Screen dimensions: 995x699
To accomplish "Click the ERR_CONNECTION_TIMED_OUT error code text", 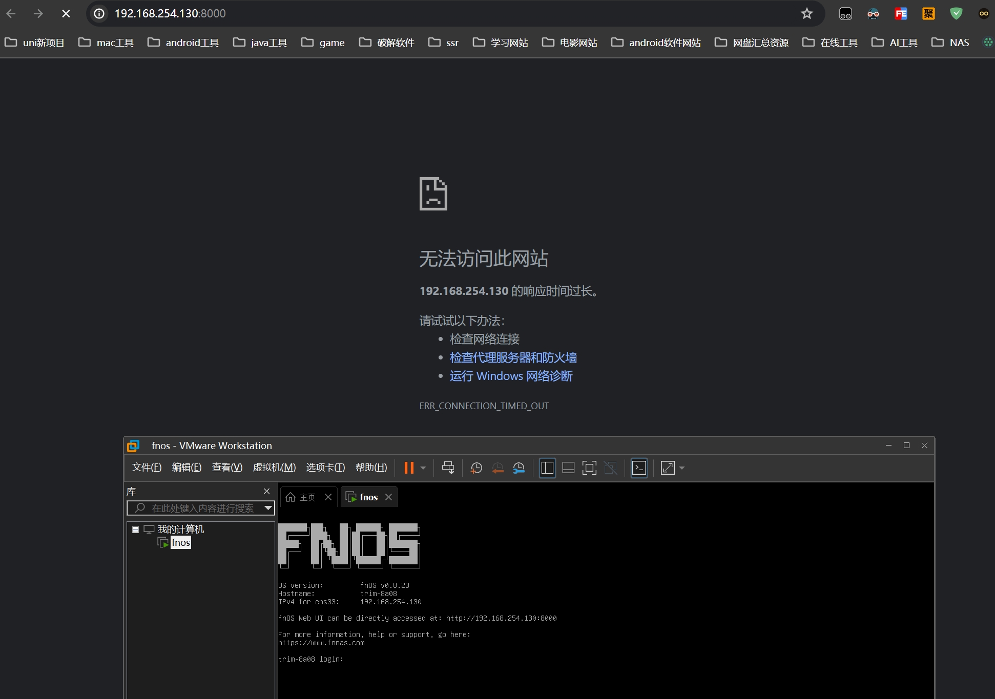I will 484,406.
